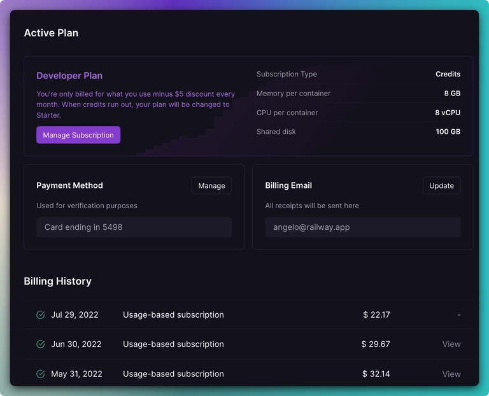Click the paid checkmark icon for May 31, 2022

(41, 374)
